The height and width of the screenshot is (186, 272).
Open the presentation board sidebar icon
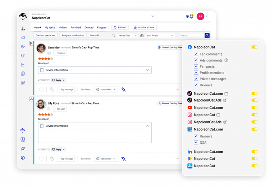click(x=23, y=83)
